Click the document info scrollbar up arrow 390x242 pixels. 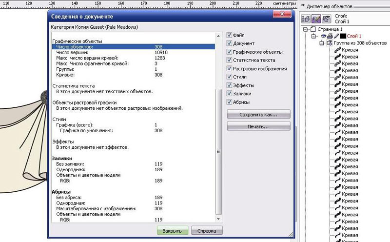click(218, 36)
